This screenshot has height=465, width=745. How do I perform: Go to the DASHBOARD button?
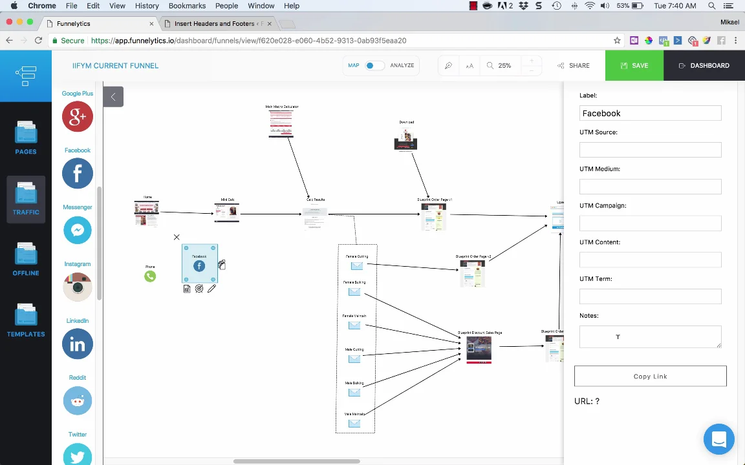point(704,65)
